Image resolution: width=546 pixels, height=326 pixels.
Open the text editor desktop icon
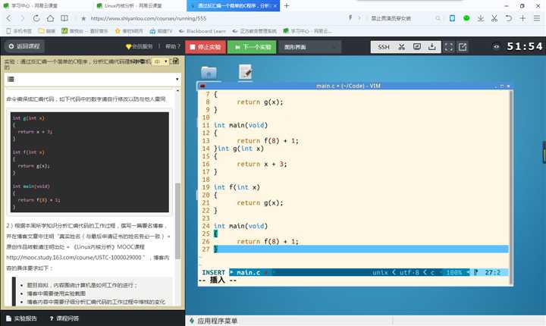[246, 73]
